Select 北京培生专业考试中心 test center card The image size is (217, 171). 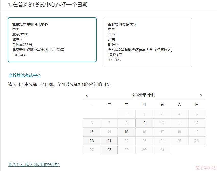(x=52, y=40)
